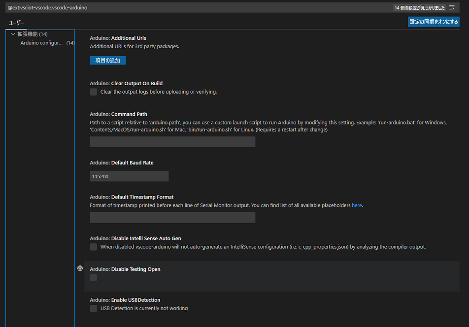
Task: Switch to the ユーザー settings tab
Action: coord(16,23)
